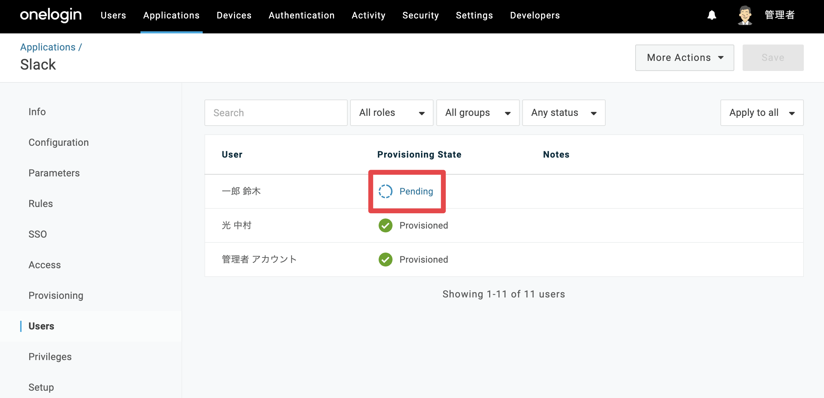Click the Notes column header
This screenshot has width=824, height=398.
click(x=556, y=154)
